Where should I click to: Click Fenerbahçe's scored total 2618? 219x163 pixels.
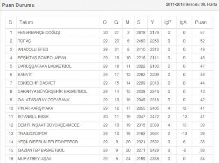(x=141, y=33)
